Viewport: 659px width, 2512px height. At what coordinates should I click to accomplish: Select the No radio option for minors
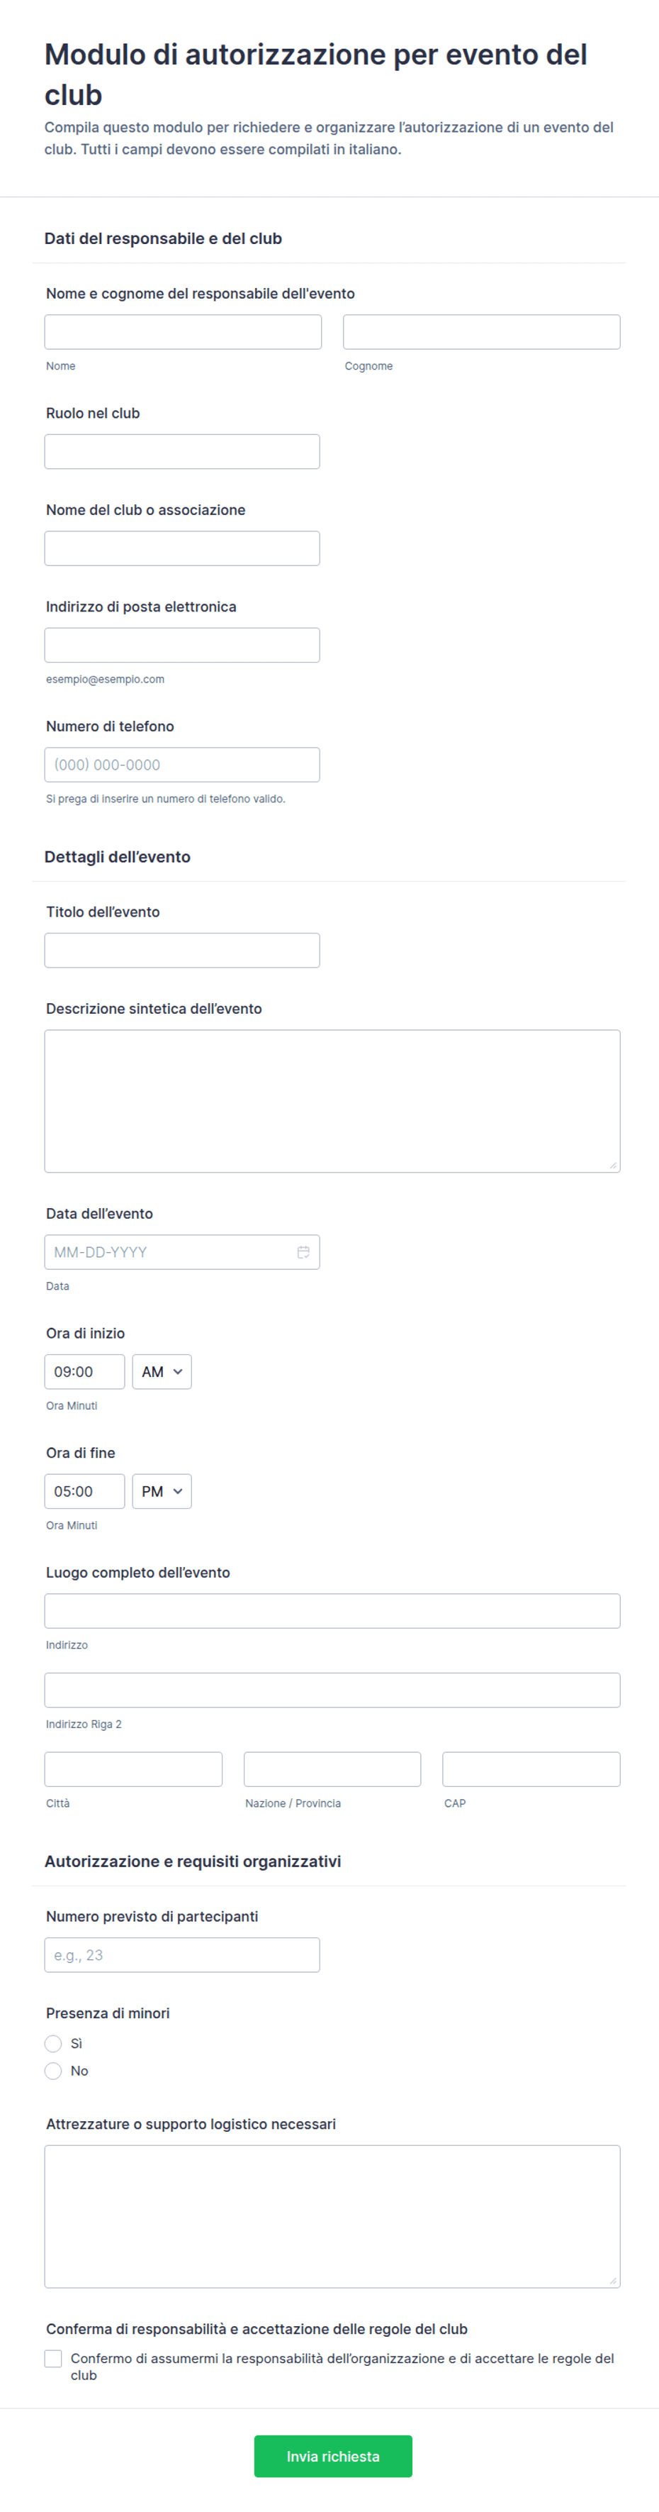click(54, 2070)
